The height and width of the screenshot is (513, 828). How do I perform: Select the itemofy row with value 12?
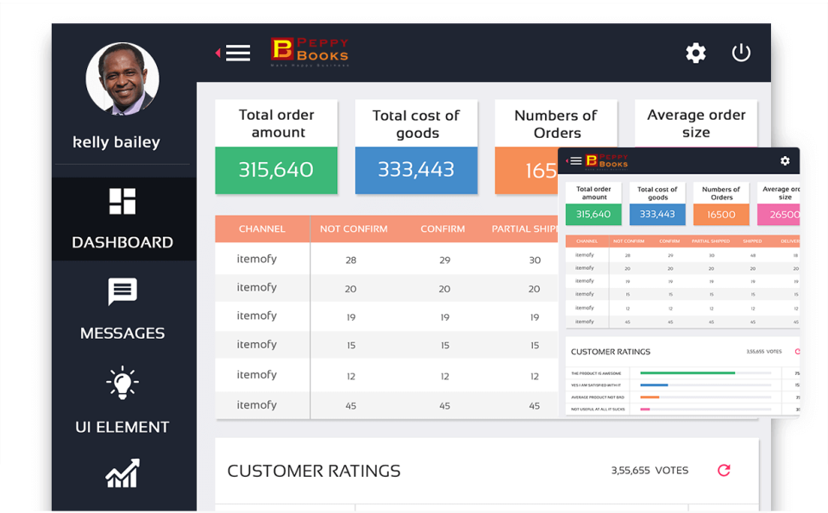point(386,375)
